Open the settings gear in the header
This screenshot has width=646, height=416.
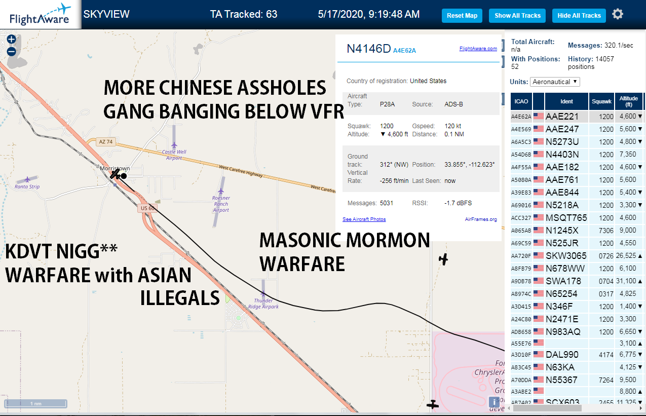click(x=617, y=14)
